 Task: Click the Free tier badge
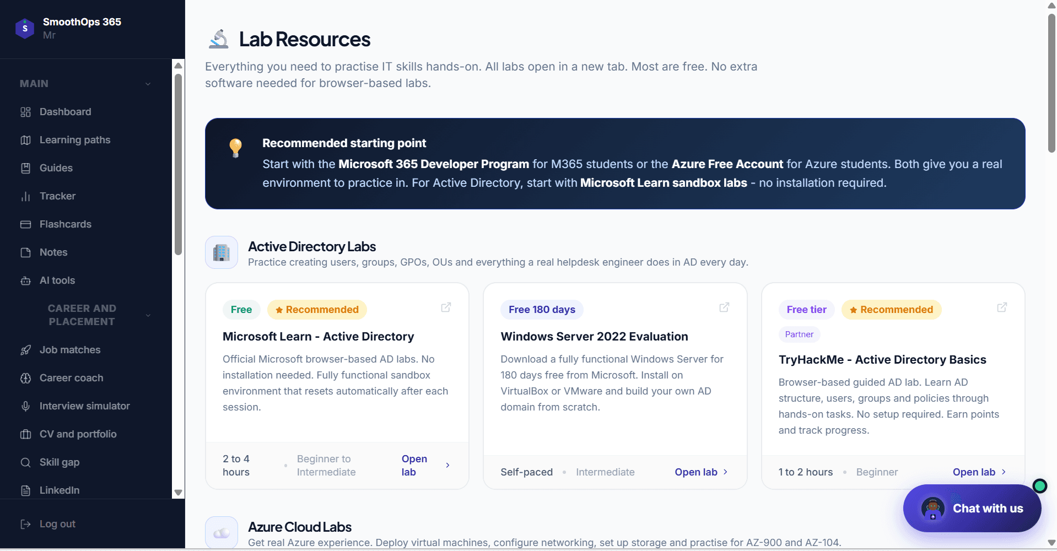click(x=806, y=310)
